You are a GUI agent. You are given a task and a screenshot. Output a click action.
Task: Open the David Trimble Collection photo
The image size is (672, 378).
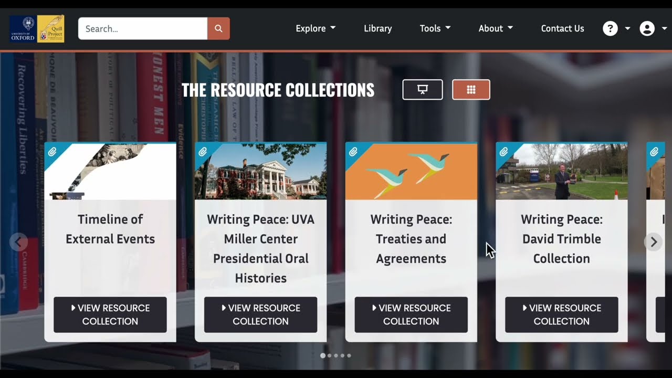(562, 171)
